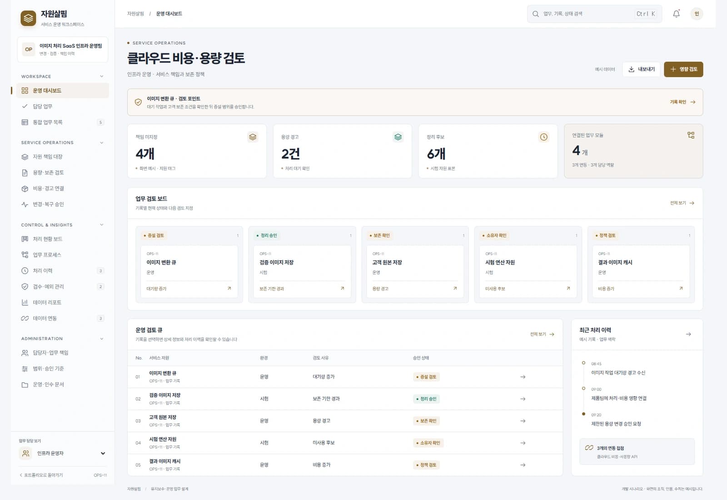Click row arrow for 고객 원본 저장 in queue
The image size is (727, 500).
pos(523,421)
